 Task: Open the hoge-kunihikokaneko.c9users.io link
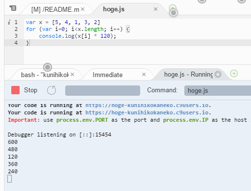[147, 112]
